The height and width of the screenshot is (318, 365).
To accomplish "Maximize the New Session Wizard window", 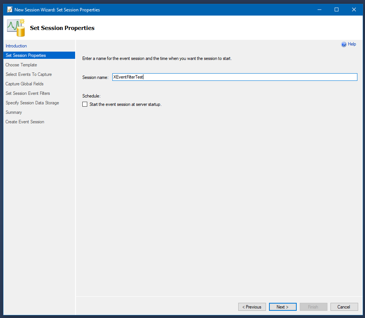I will (337, 9).
